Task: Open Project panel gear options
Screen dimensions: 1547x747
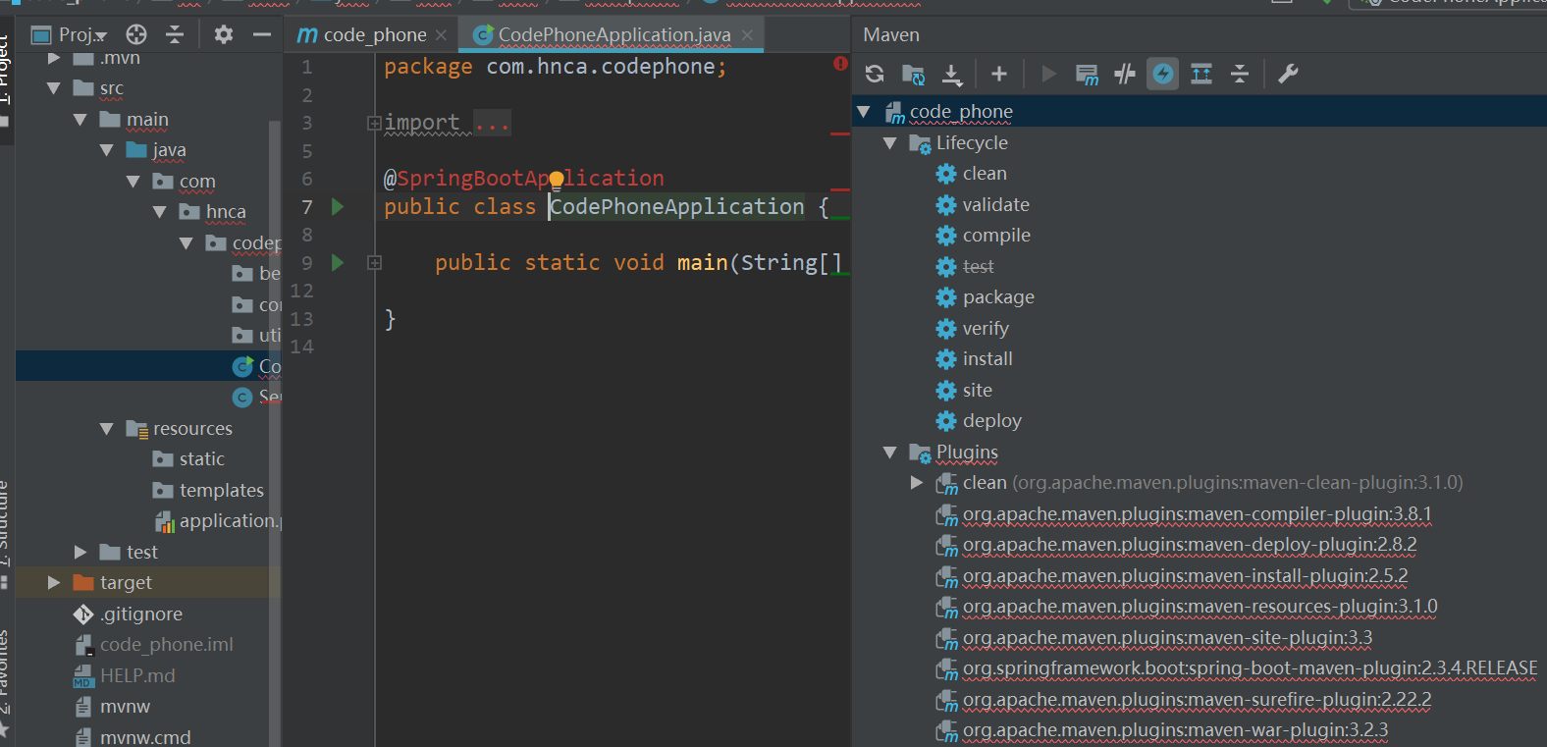Action: (224, 35)
